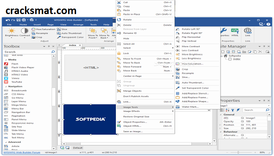
Task: Collapse the Media toolbox section
Action: [6, 60]
